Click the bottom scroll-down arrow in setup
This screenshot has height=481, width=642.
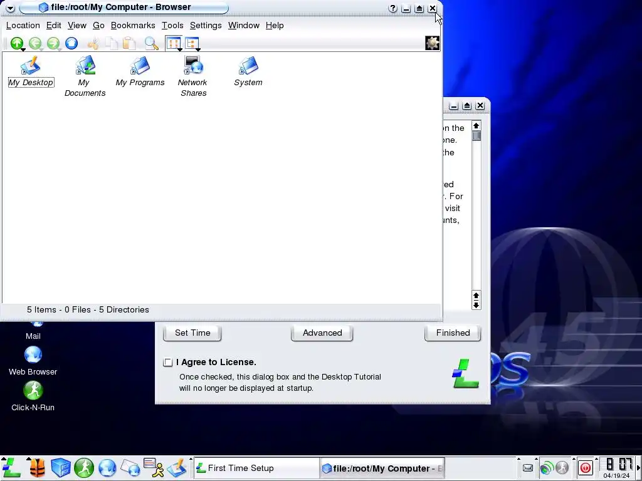tap(476, 305)
